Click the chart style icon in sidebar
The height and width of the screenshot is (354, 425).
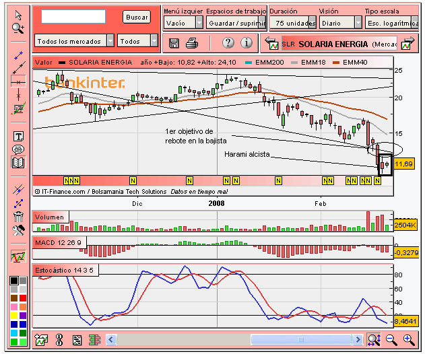[x=18, y=256]
